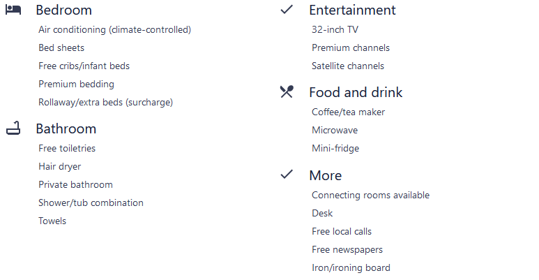Select the Bedroom section heading
The width and height of the screenshot is (539, 280).
pyautogui.click(x=63, y=10)
